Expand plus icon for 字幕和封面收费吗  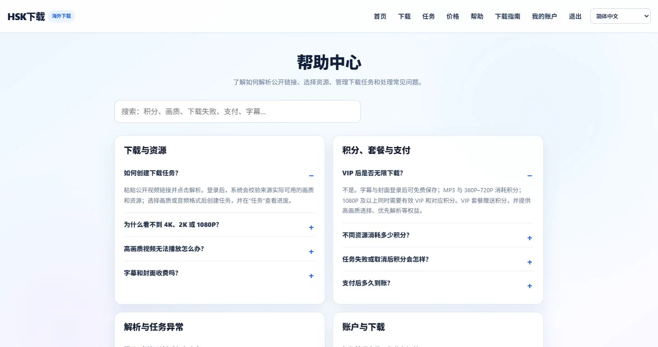311,276
